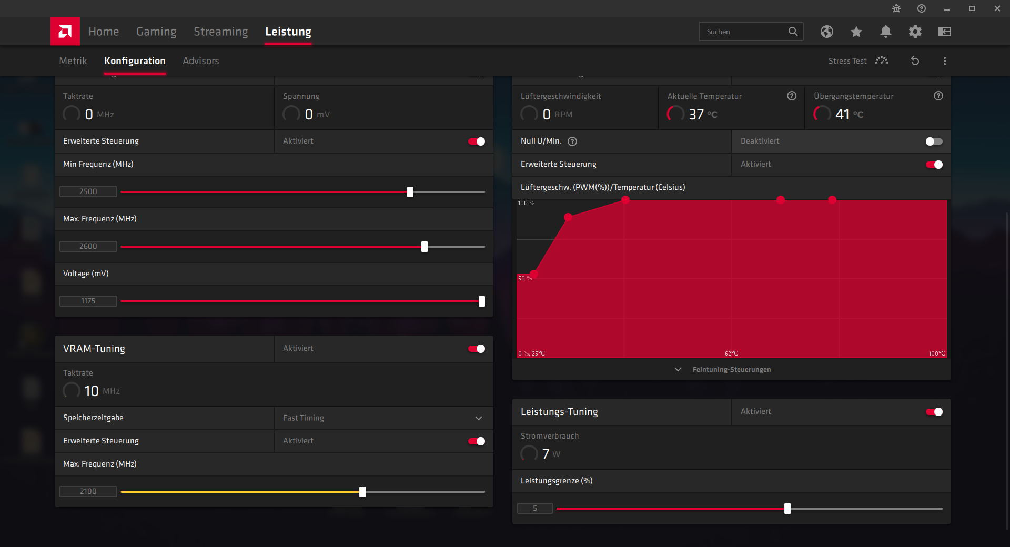1010x547 pixels.
Task: Click the last fan curve point at 100 %
Action: click(x=832, y=199)
